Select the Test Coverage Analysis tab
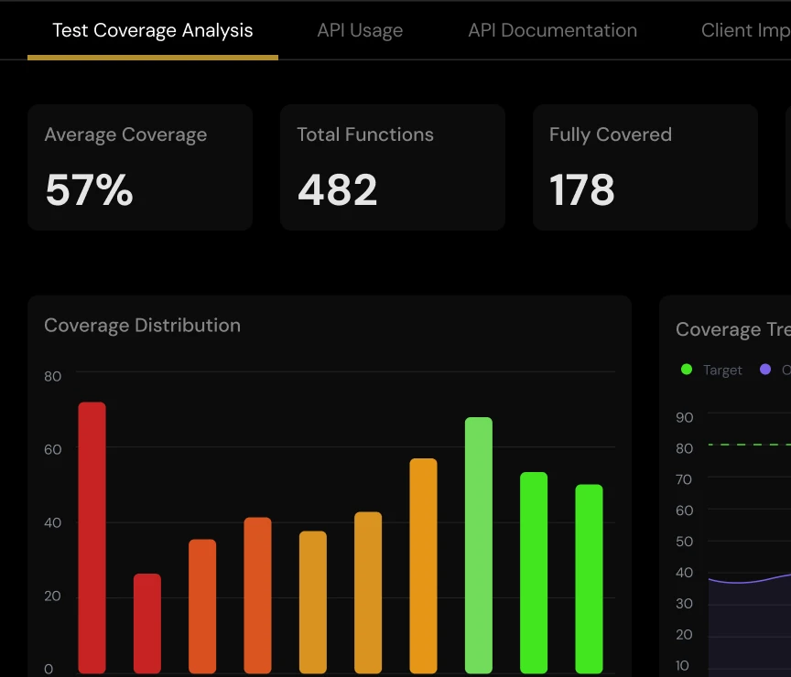Image resolution: width=791 pixels, height=677 pixels. [152, 30]
